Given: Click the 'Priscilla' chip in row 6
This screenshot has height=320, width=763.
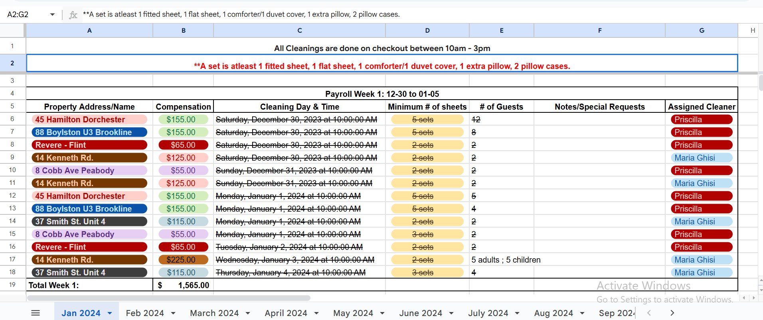Looking at the screenshot, I should point(702,120).
